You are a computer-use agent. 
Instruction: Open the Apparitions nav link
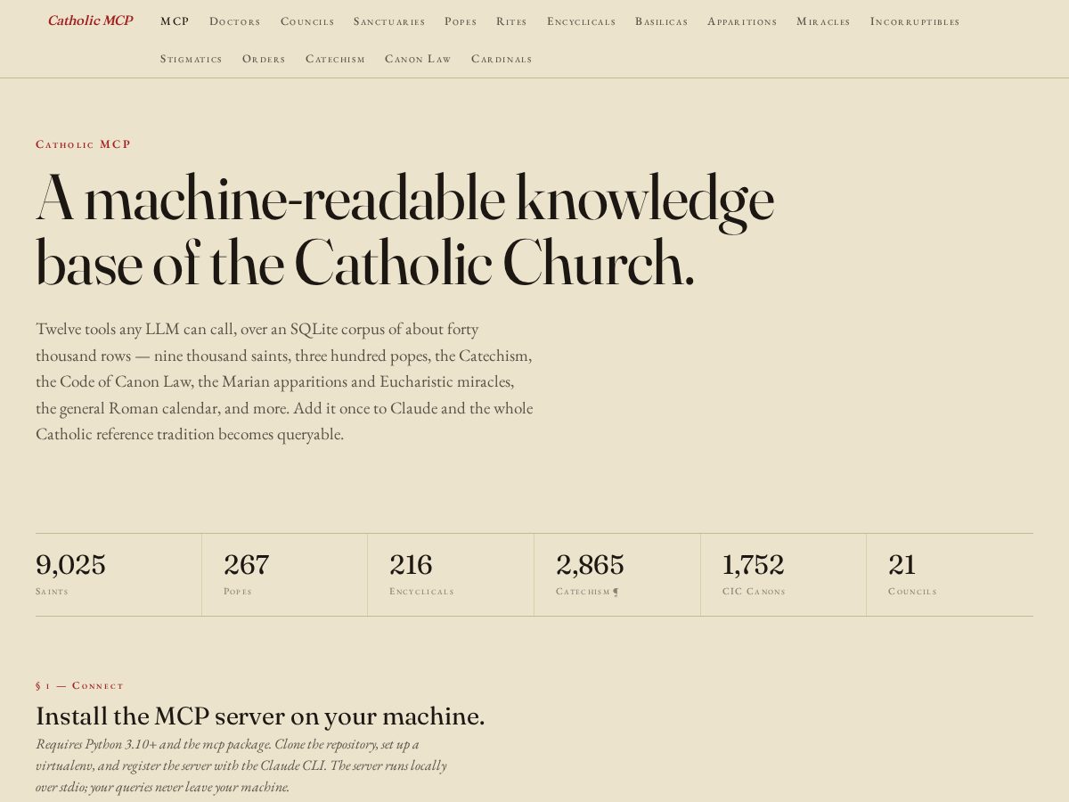742,21
